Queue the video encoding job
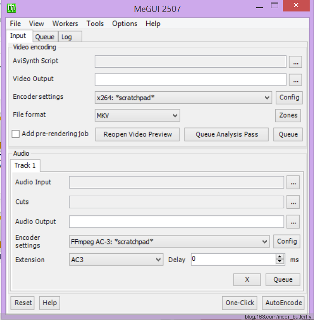Image resolution: width=314 pixels, height=320 pixels. (288, 135)
